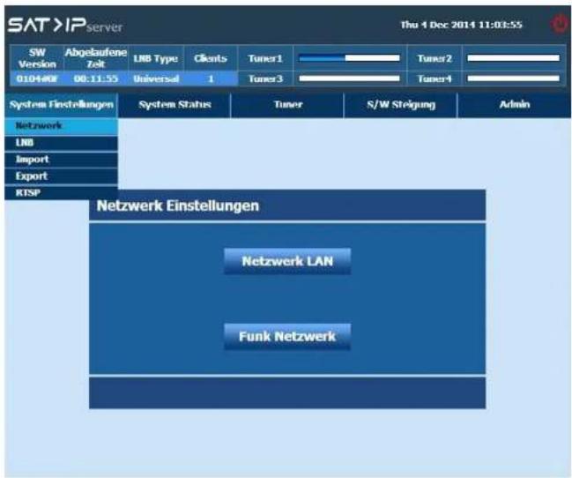
Task: Click the Tuner4 label
Action: pos(435,78)
